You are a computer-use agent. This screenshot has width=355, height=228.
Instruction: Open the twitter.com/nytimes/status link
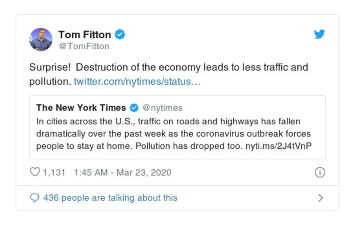(137, 82)
